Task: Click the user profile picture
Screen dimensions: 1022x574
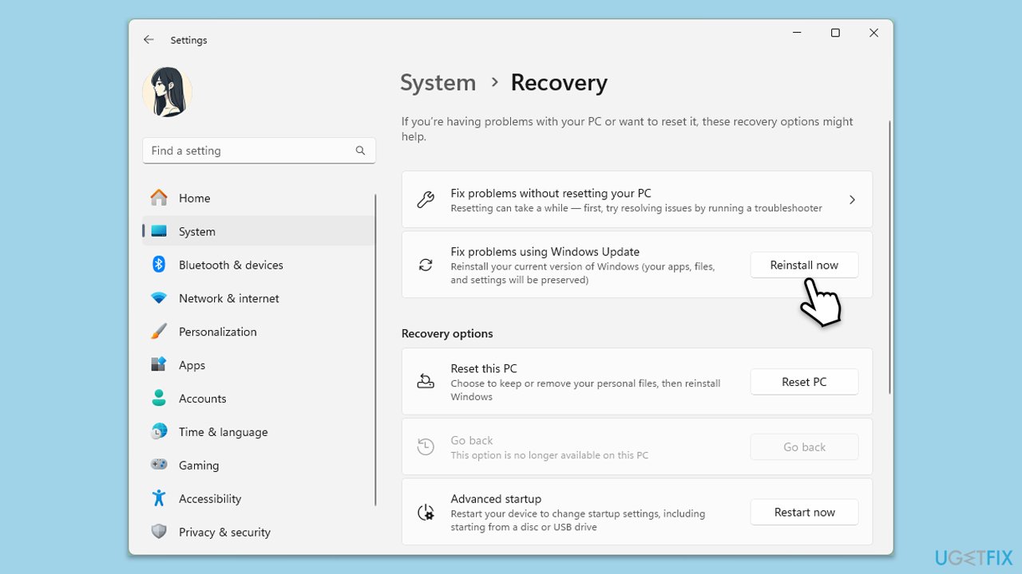Action: pos(167,92)
